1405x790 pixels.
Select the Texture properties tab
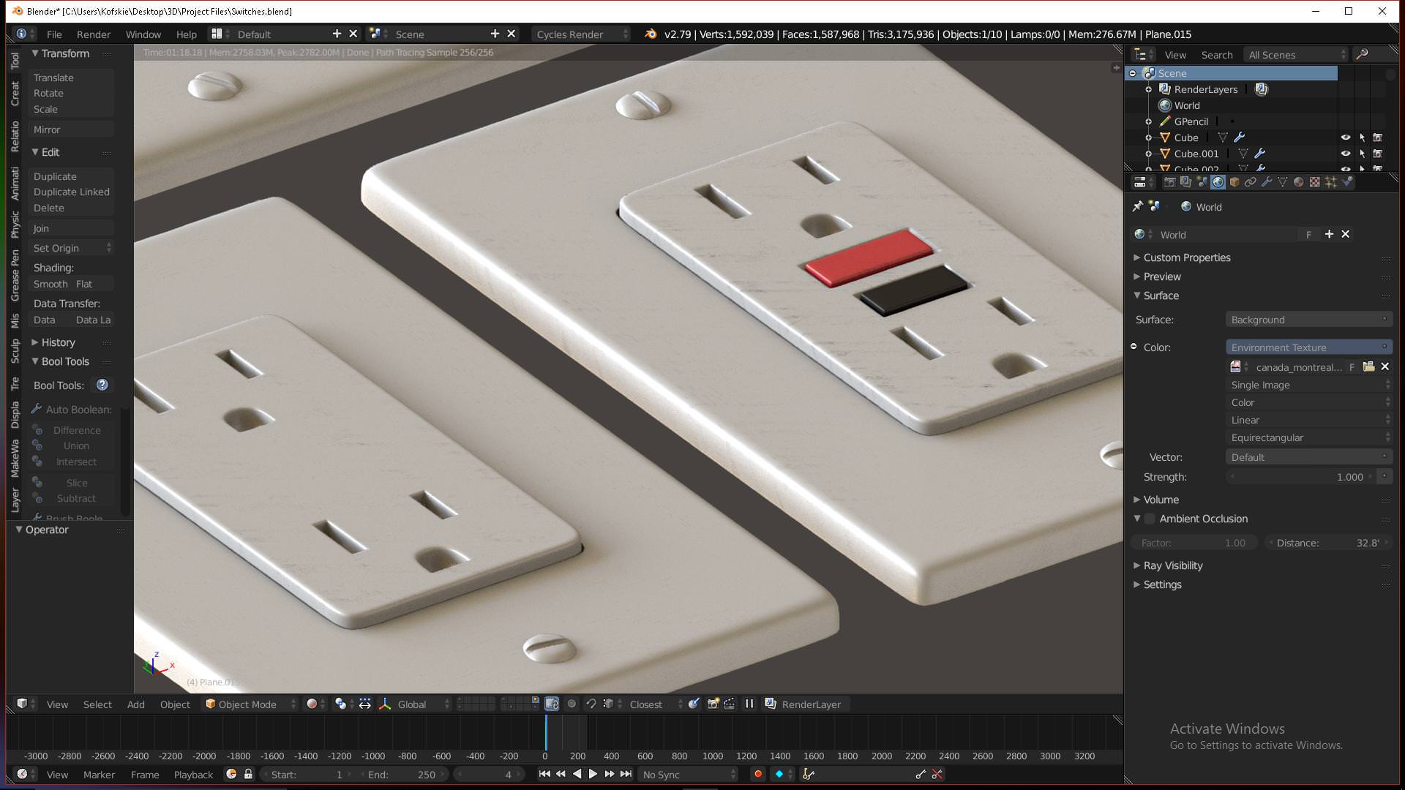(1315, 182)
